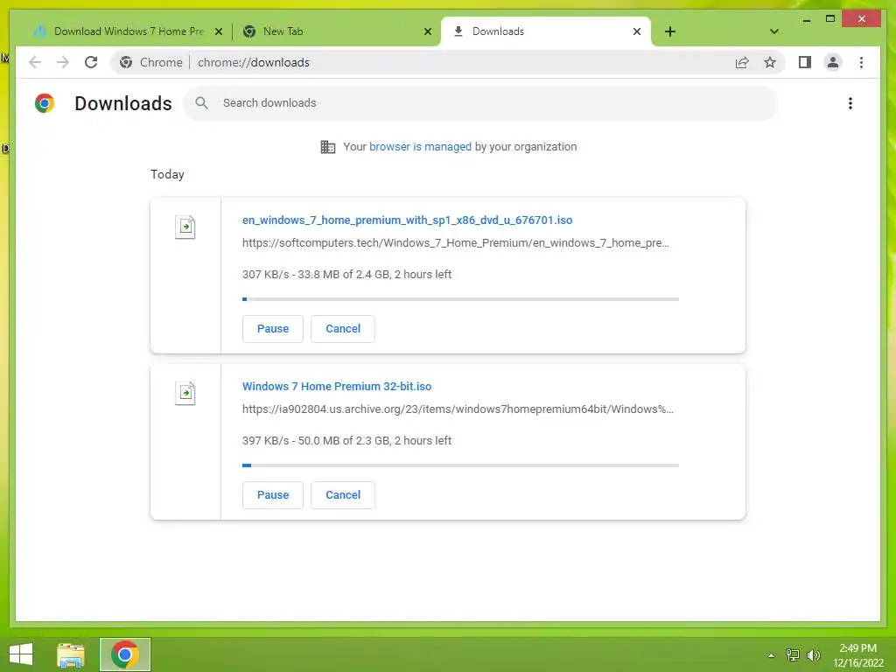Select the Downloads tab

click(546, 31)
